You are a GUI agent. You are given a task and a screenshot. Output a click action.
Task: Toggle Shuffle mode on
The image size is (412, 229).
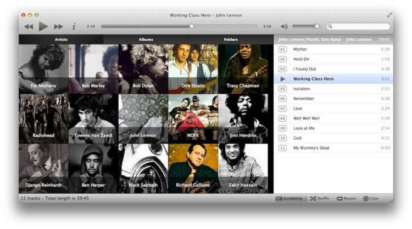(320, 198)
